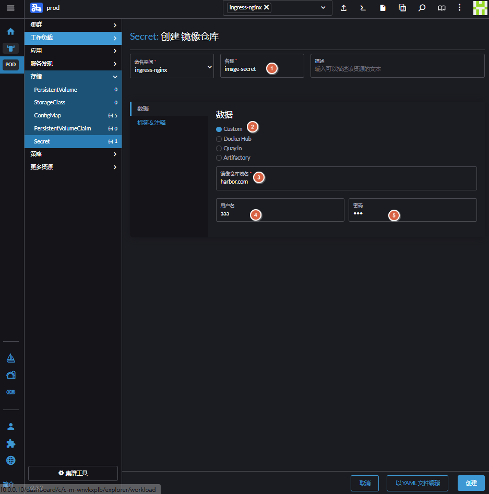Viewport: 489px width, 494px height.
Task: Copy KubeConfig to clipboard icon
Action: [402, 8]
